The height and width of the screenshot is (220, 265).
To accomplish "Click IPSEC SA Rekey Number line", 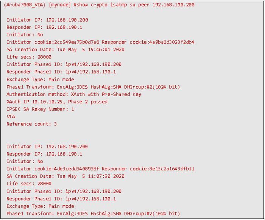I will coord(40,109).
